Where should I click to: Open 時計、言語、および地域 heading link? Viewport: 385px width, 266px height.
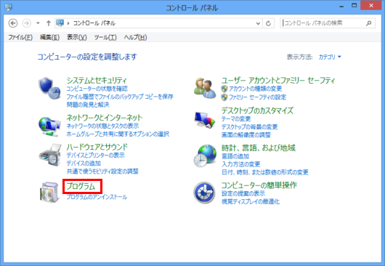click(x=258, y=148)
